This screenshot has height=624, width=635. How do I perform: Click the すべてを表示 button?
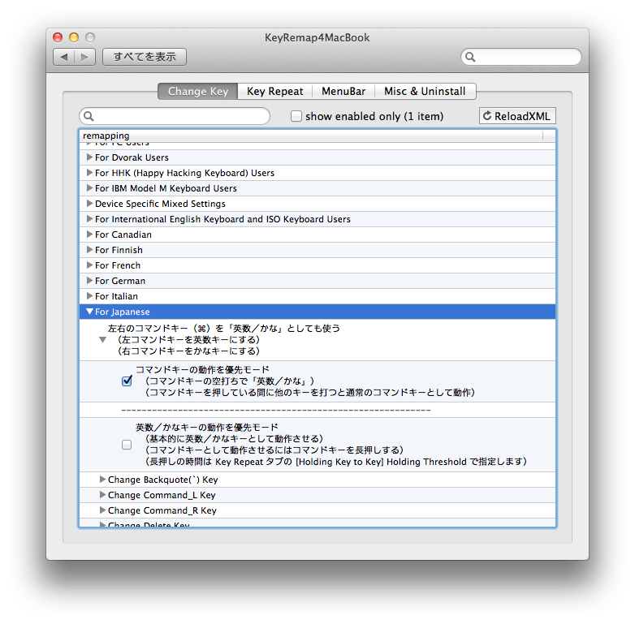click(145, 57)
